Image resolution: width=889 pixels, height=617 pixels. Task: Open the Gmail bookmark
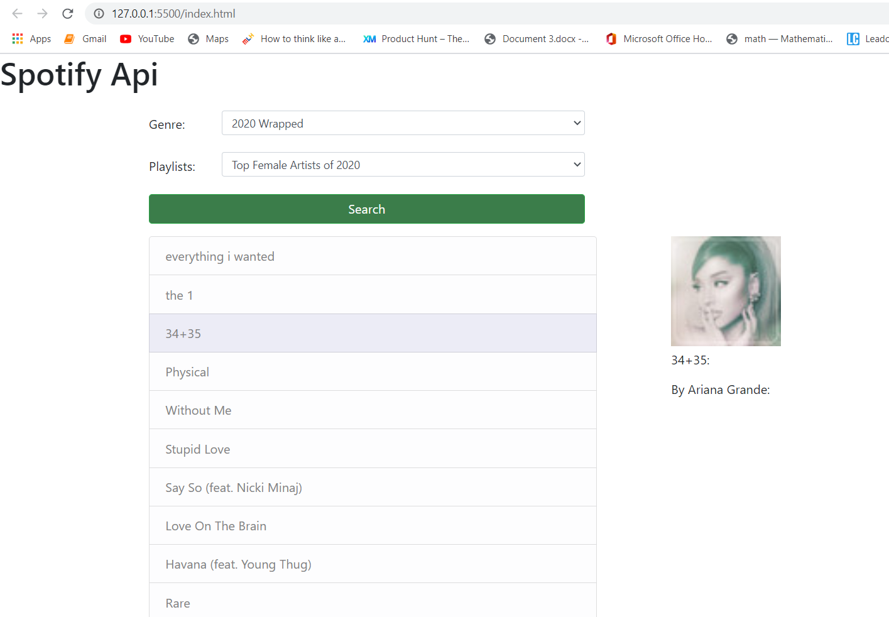(x=85, y=39)
